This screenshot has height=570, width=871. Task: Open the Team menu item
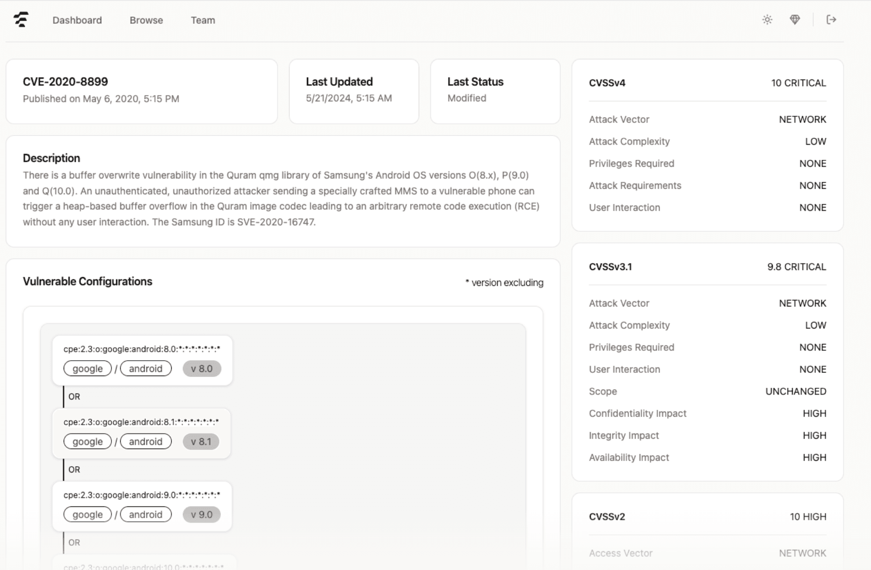203,20
